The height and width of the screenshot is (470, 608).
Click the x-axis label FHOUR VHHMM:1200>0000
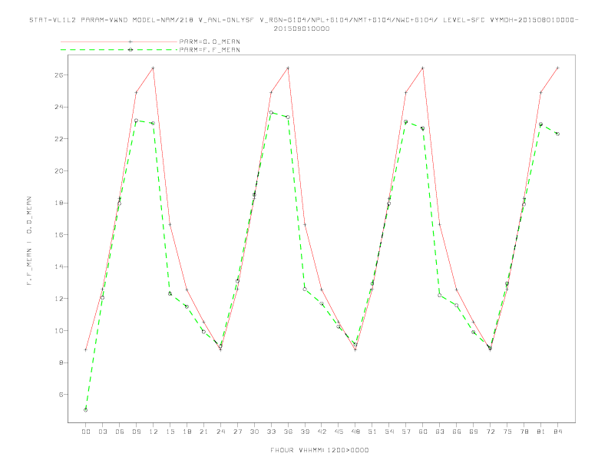coord(319,450)
